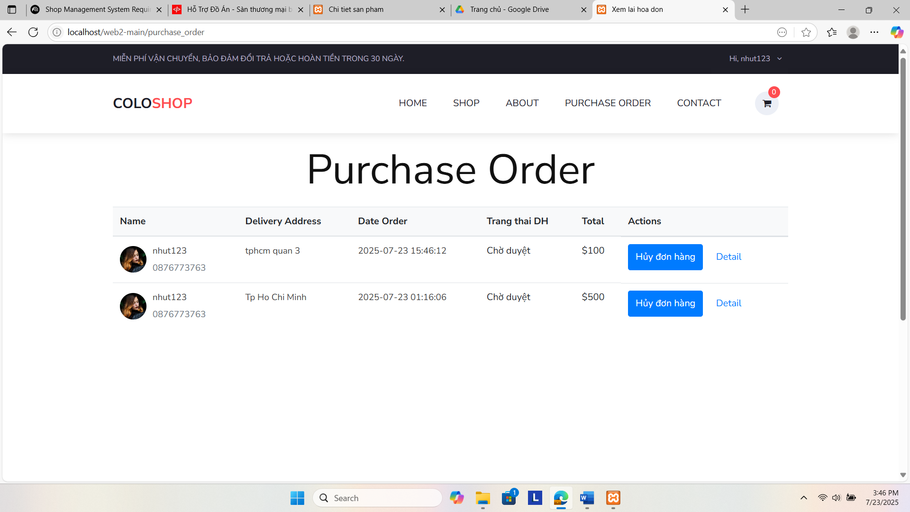Open the Copilot sidebar icon
910x512 pixels.
click(x=896, y=32)
